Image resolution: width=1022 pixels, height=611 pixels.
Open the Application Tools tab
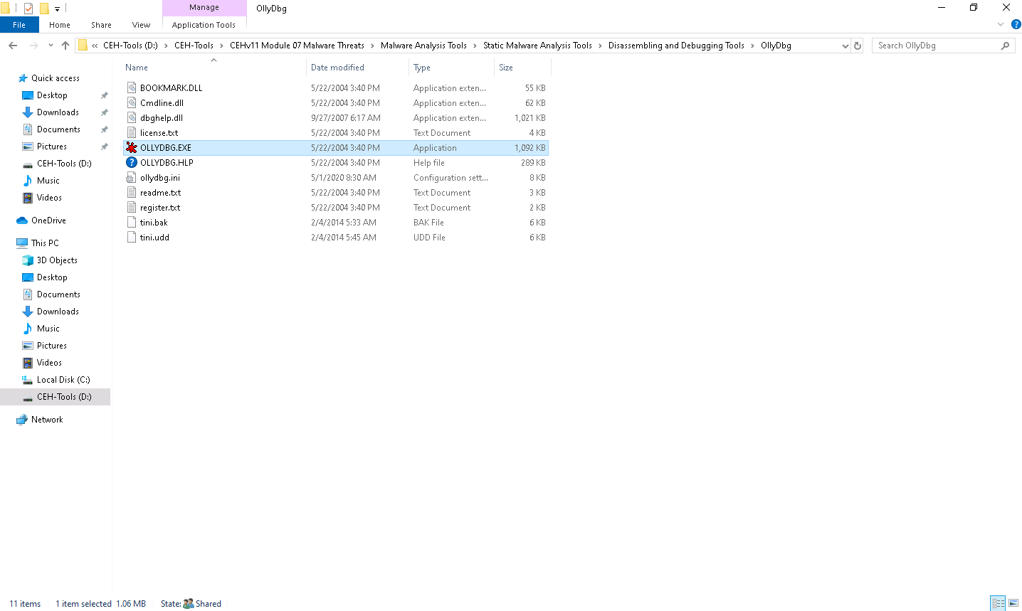[204, 25]
